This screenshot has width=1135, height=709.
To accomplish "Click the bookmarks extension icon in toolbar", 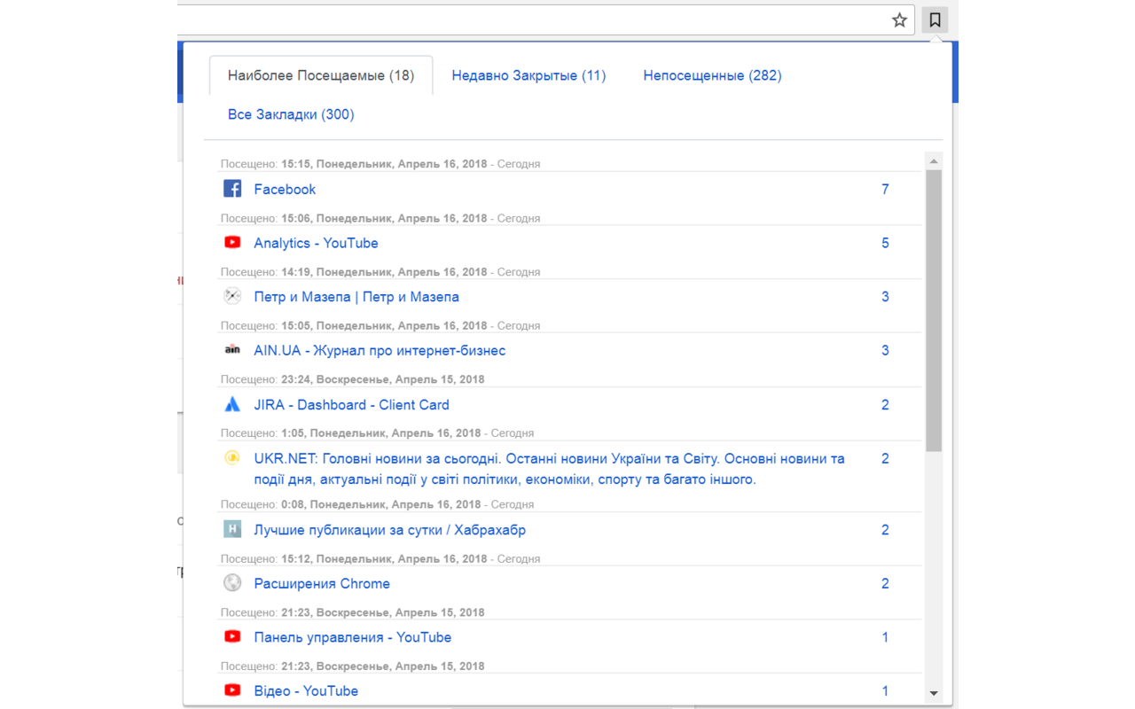I will click(935, 20).
